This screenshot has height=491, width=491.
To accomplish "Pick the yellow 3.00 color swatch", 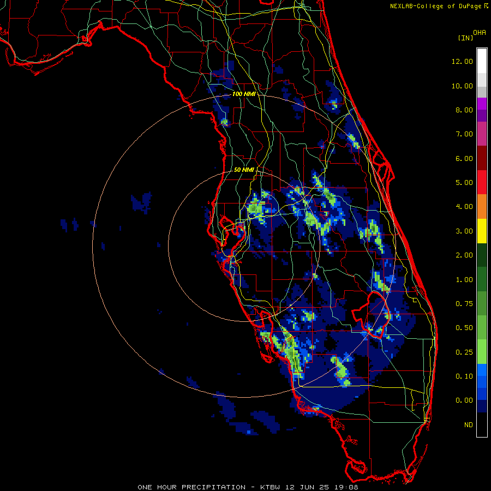I will 482,231.
